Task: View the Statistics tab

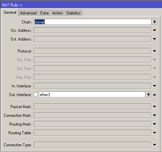Action: point(73,13)
